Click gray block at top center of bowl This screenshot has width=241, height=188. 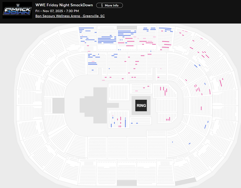click(127, 28)
